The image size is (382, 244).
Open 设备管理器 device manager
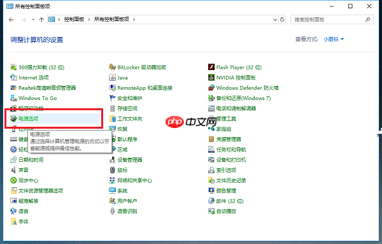tap(125, 160)
